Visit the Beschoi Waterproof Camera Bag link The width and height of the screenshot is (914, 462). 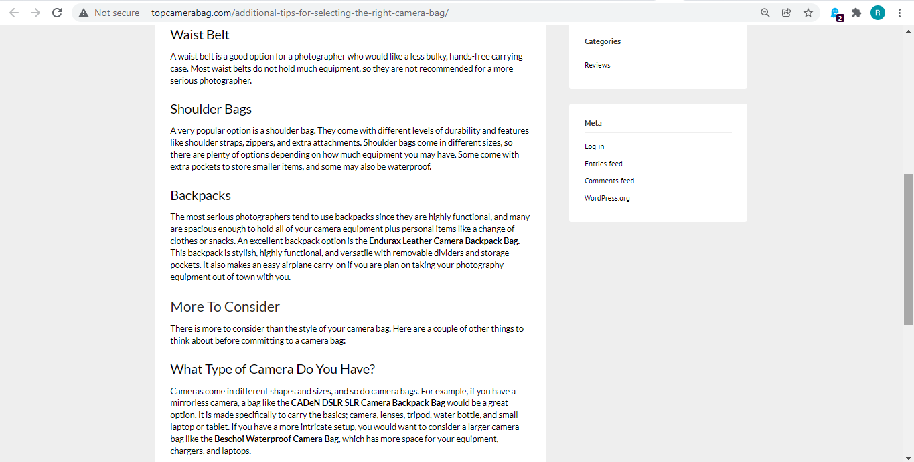click(277, 439)
